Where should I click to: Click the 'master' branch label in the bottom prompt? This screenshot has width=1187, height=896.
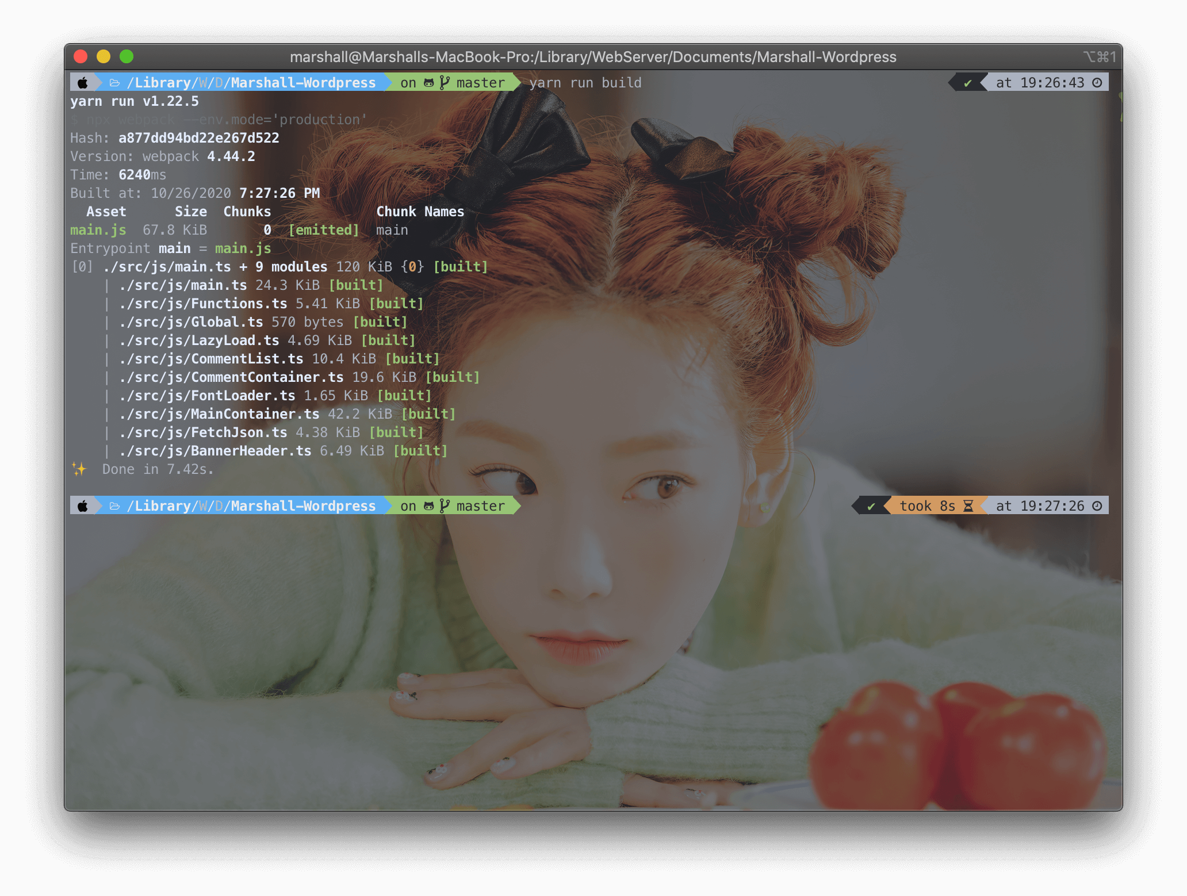click(481, 506)
